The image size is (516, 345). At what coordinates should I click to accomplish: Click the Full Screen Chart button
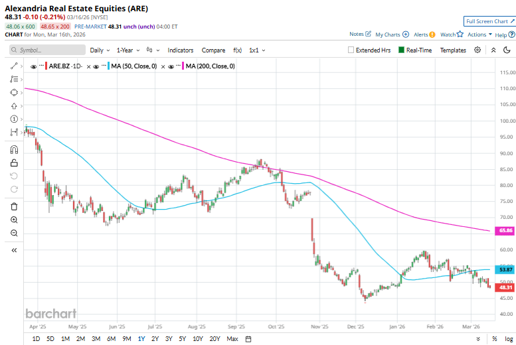tap(489, 21)
